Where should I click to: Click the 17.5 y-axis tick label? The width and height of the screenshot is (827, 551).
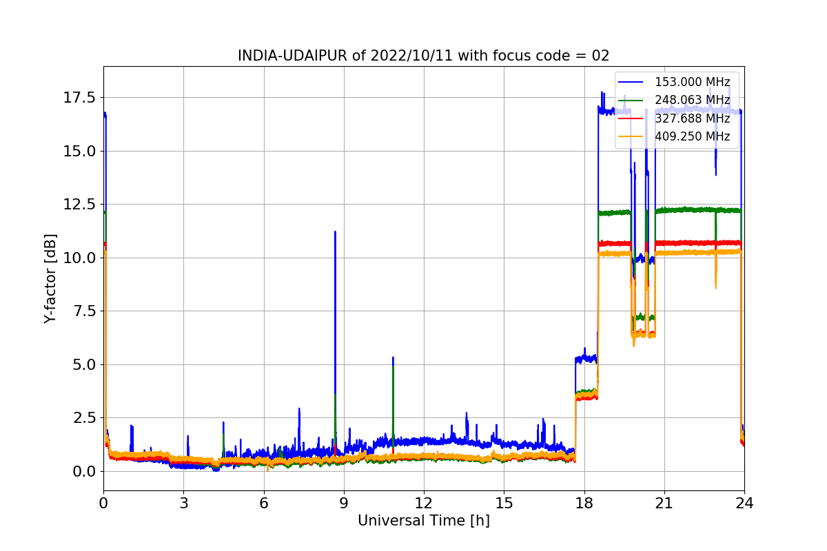coord(80,97)
